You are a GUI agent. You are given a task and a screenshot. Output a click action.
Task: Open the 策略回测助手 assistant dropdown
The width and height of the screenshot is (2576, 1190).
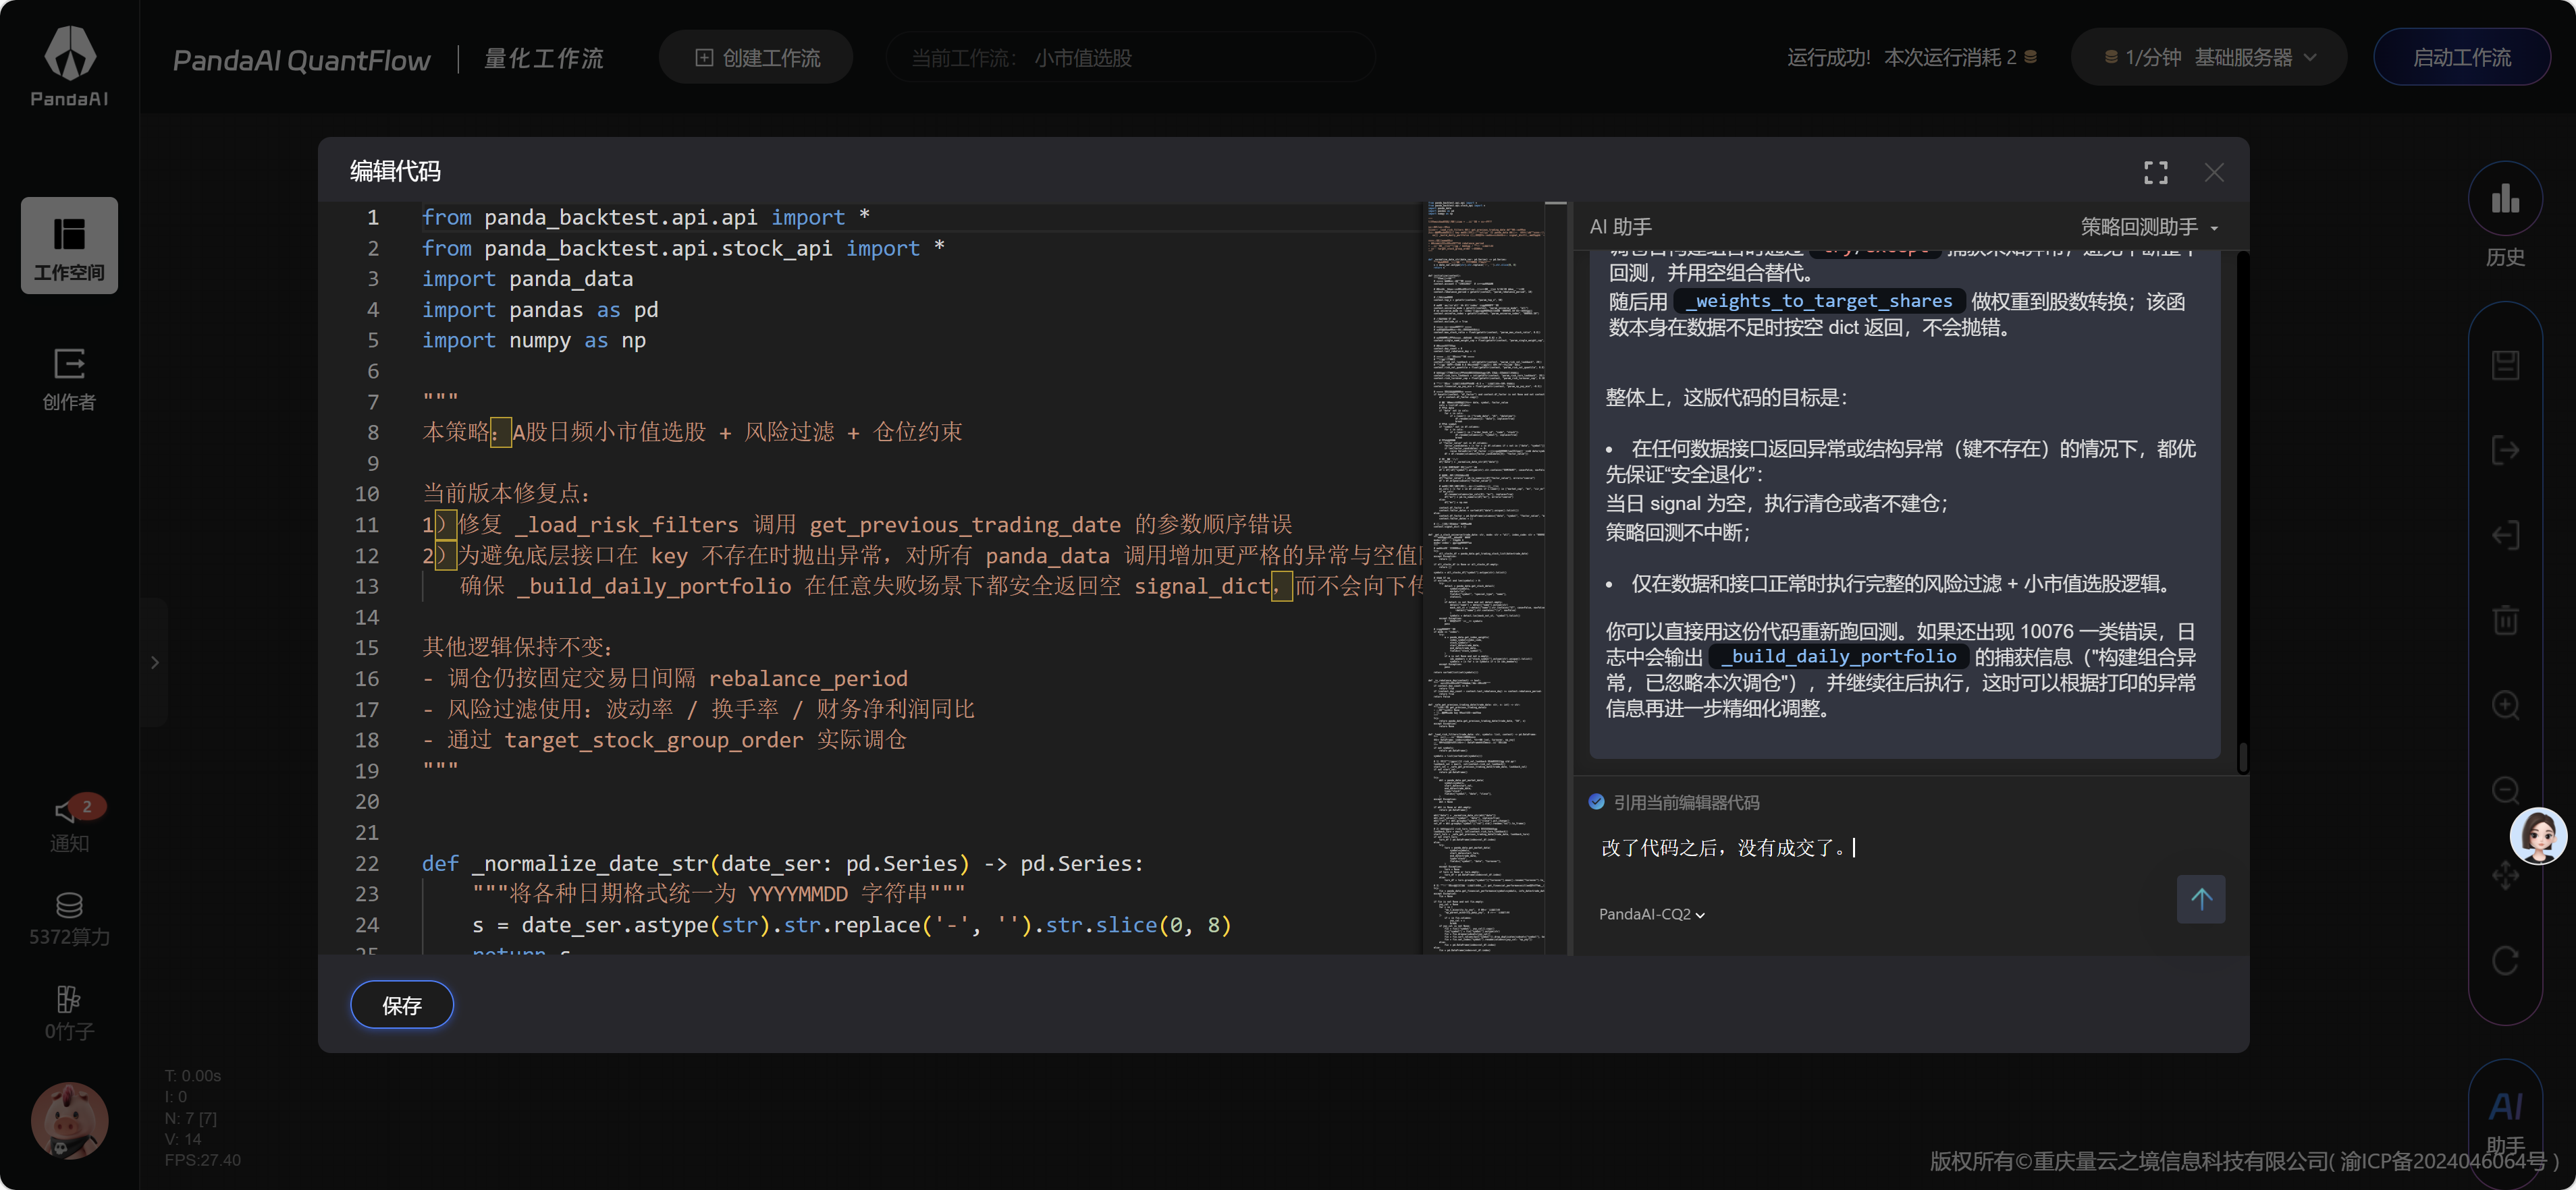click(x=2149, y=227)
